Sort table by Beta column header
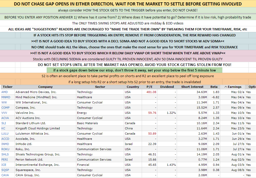 tap(214, 87)
